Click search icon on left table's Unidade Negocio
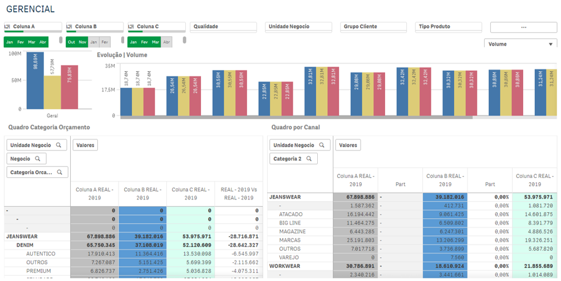561x281 pixels. click(x=58, y=145)
